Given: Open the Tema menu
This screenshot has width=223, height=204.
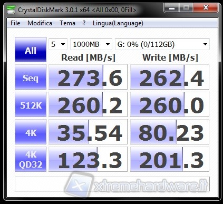Looking at the screenshot, I should (x=67, y=23).
